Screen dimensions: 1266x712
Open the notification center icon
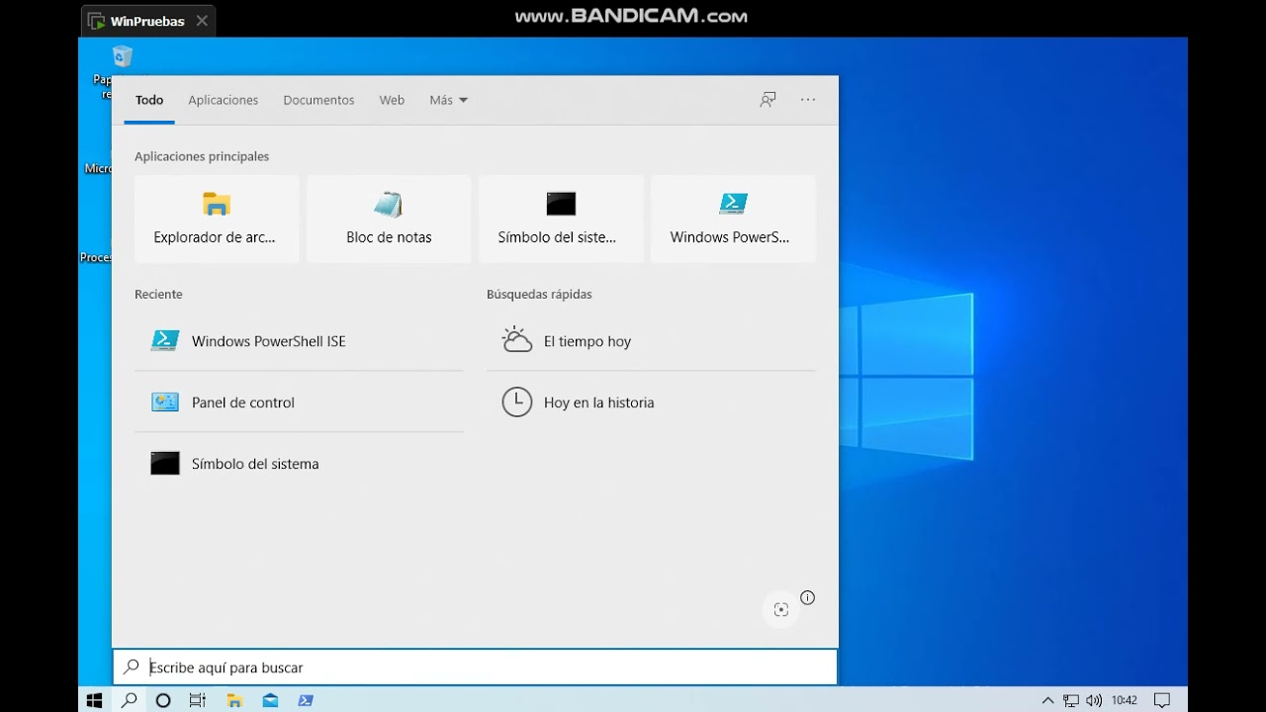click(1162, 700)
